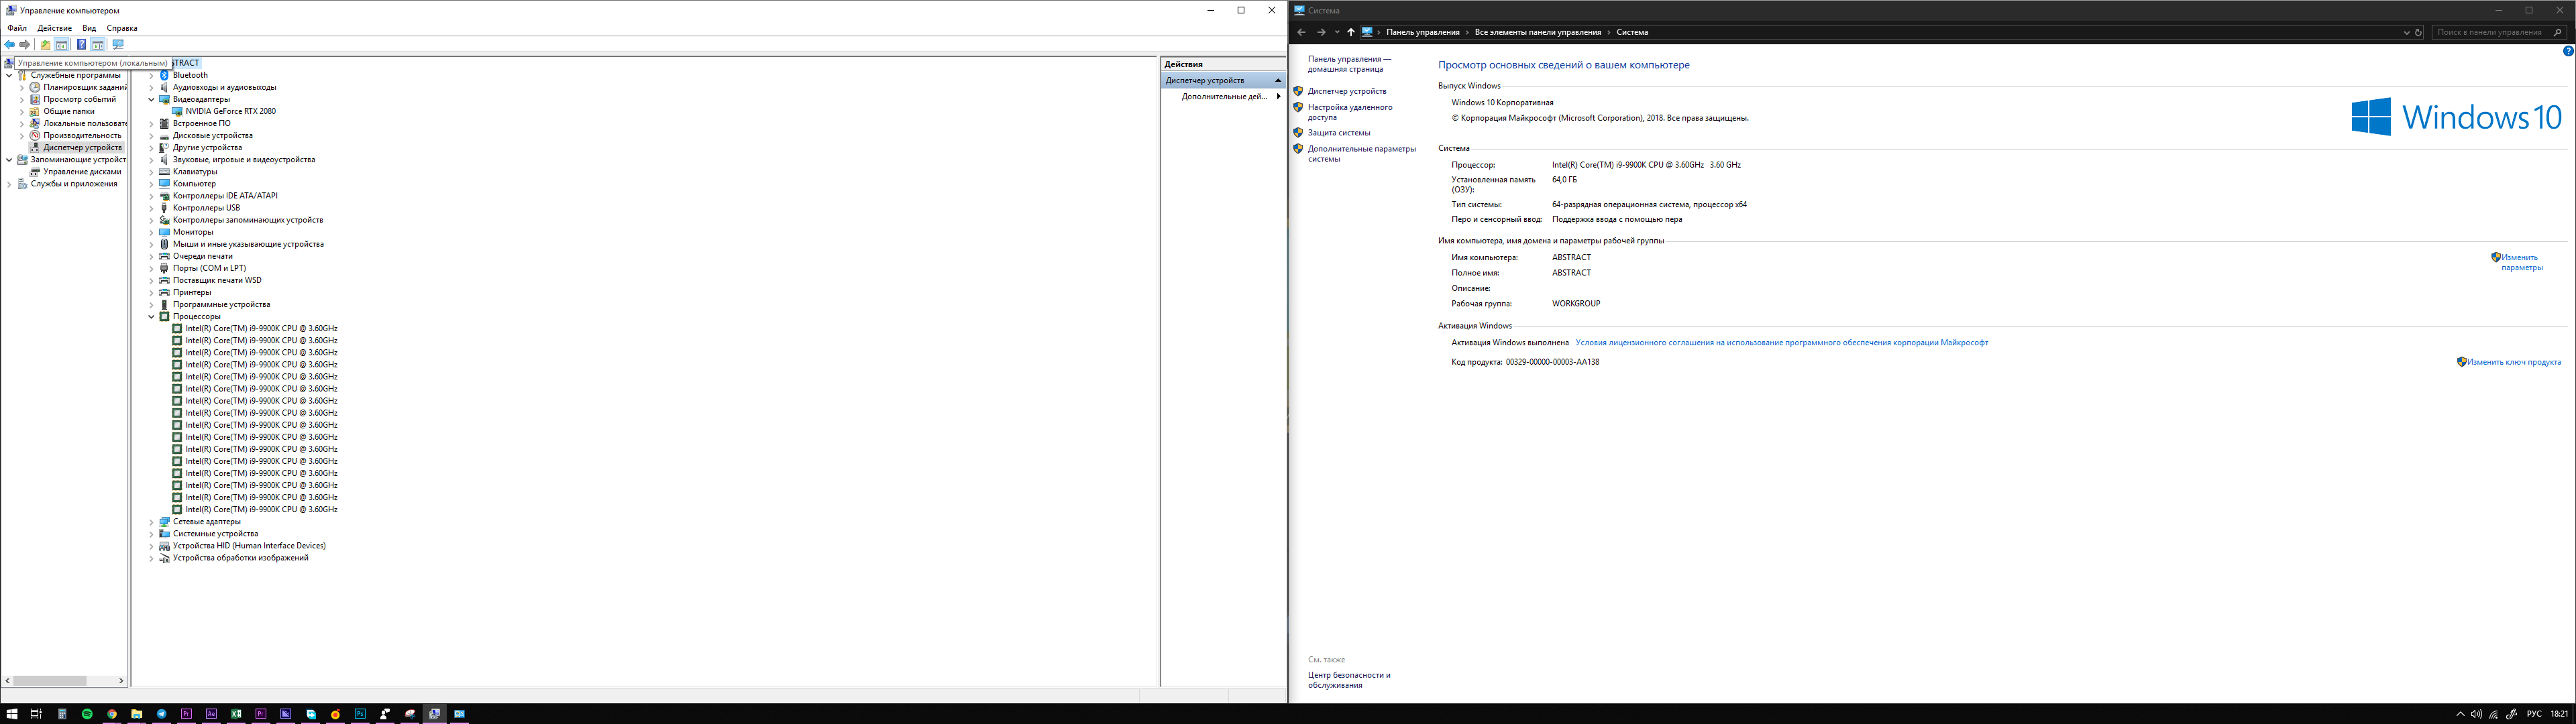Click the Up one level folder icon
This screenshot has width=2576, height=724.
(45, 45)
